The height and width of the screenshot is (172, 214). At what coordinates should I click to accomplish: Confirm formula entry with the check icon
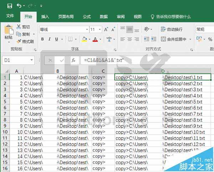tap(62, 60)
